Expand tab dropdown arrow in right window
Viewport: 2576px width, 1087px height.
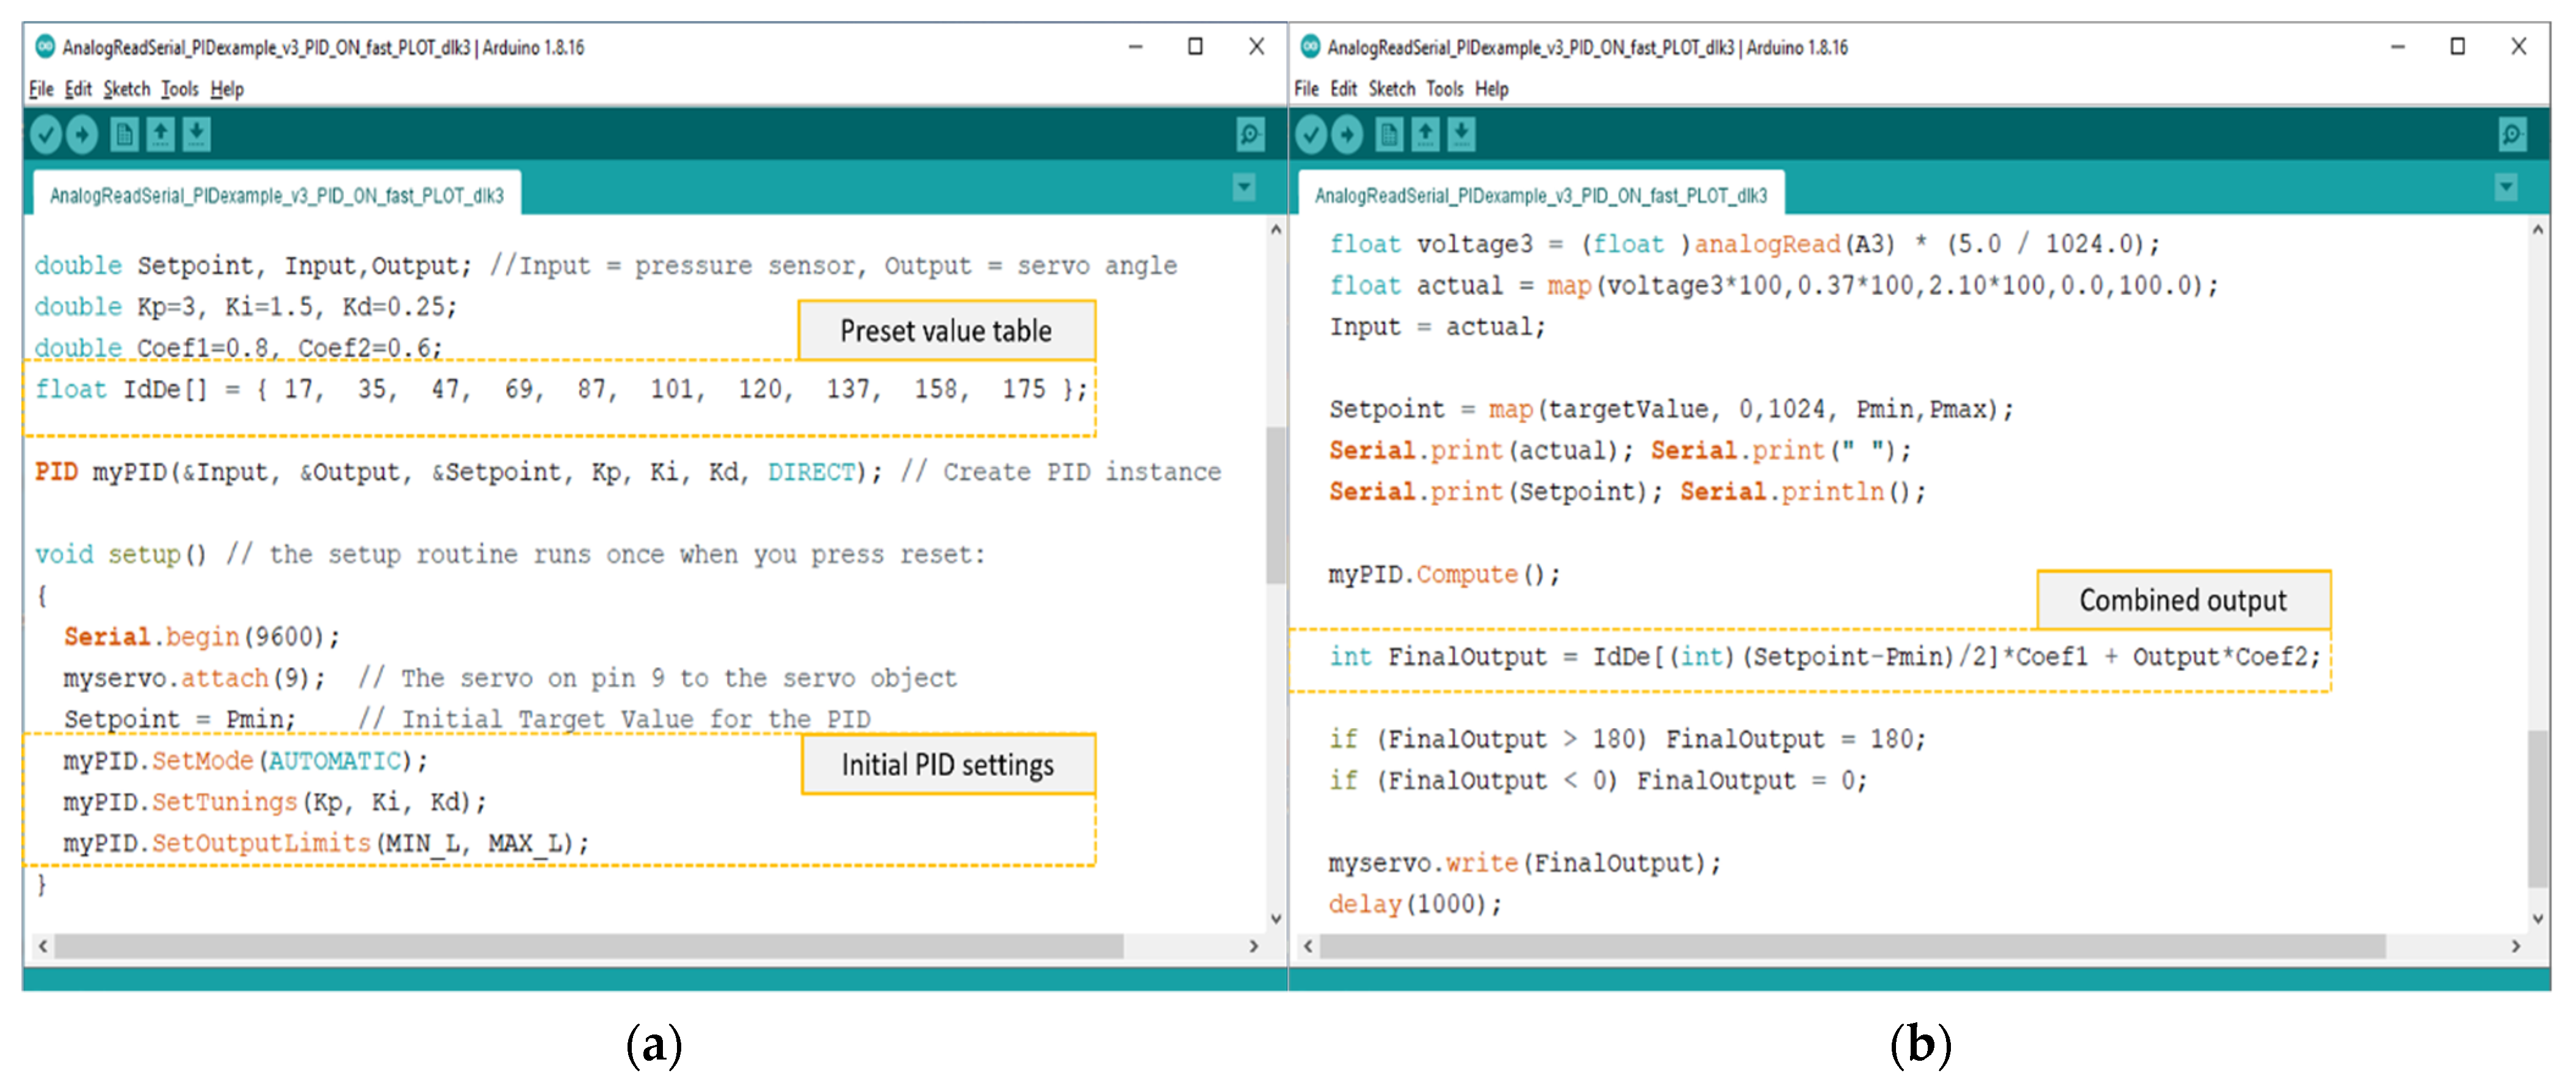point(2506,187)
